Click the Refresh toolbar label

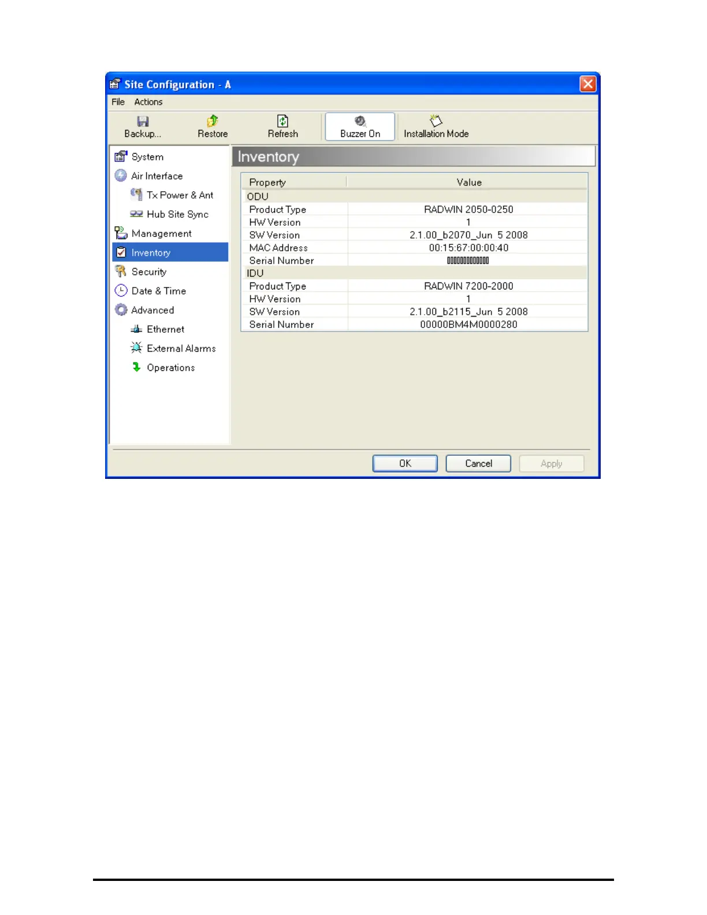click(x=283, y=133)
